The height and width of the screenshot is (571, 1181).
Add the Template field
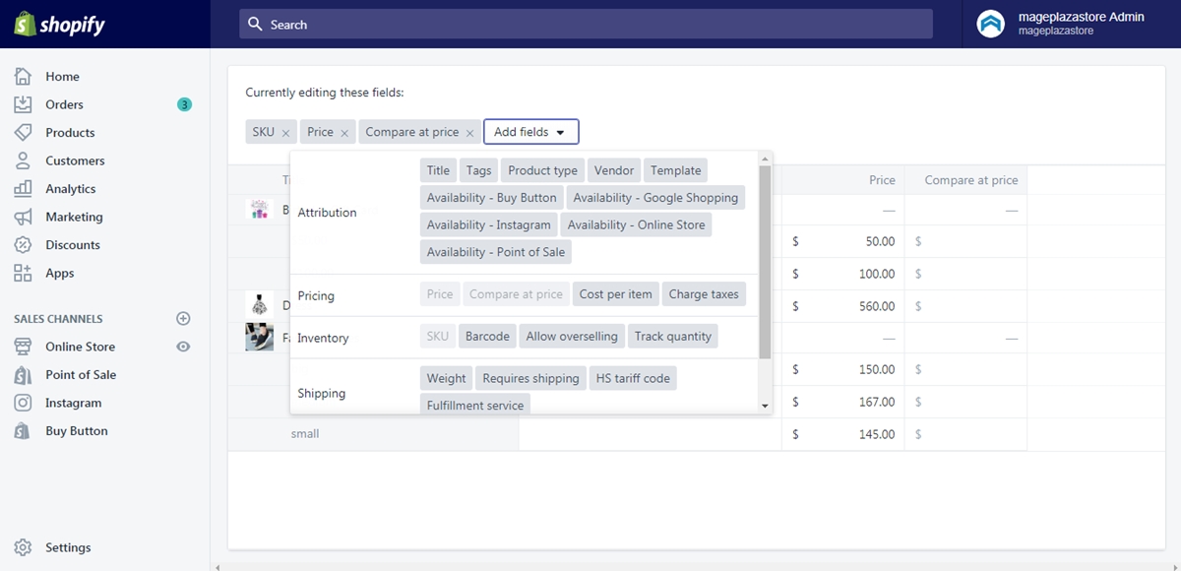click(x=675, y=170)
